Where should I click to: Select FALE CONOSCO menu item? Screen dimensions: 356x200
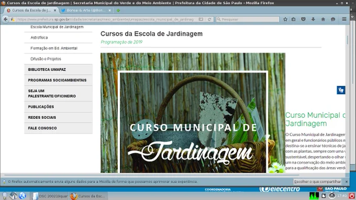pos(58,128)
